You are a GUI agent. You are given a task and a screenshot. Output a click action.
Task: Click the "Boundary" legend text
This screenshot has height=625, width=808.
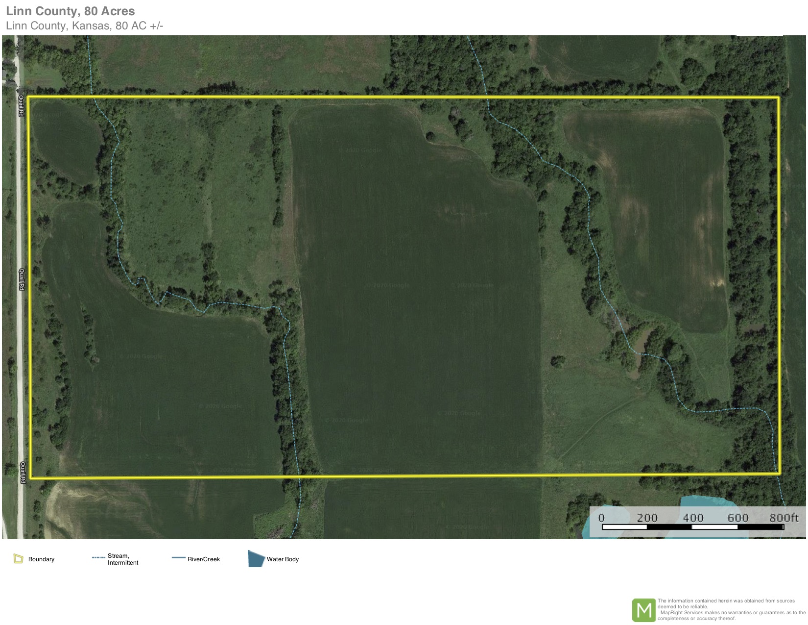coord(41,559)
